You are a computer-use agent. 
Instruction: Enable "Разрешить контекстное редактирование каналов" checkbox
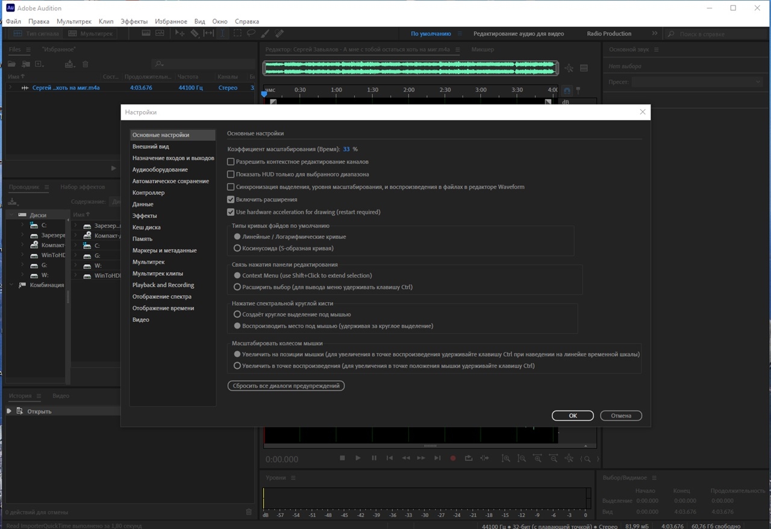pyautogui.click(x=231, y=162)
